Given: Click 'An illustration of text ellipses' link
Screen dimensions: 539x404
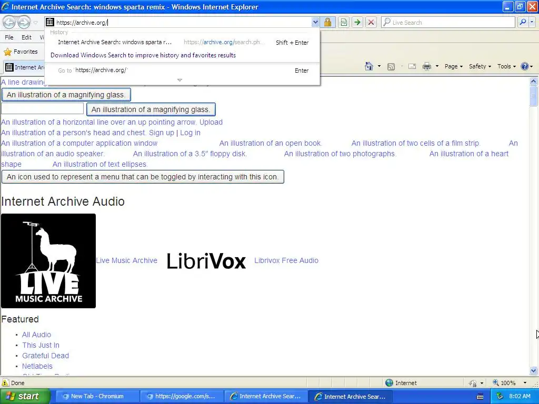Looking at the screenshot, I should tap(99, 165).
